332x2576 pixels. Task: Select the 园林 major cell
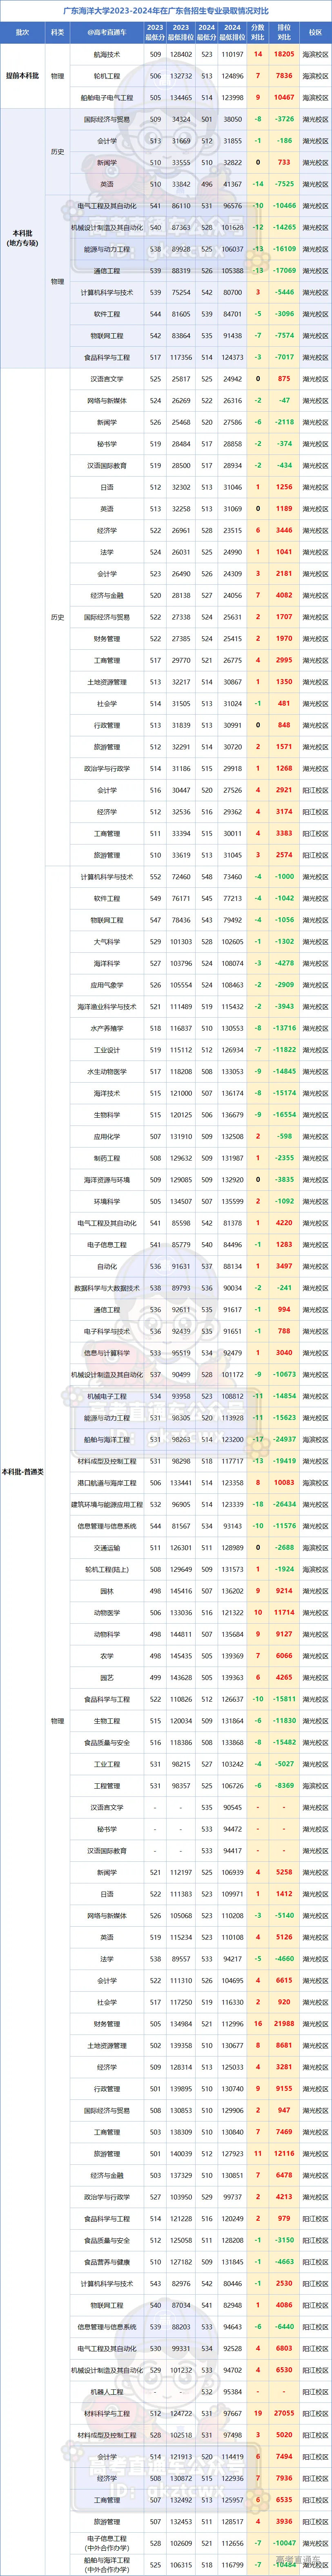tap(107, 1590)
